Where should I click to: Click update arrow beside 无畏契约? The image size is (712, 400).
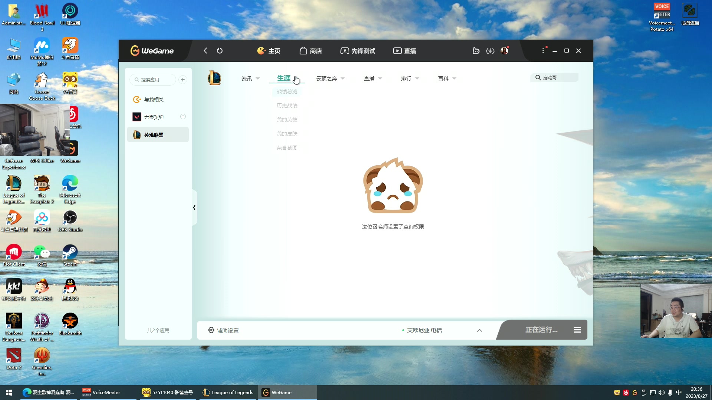(183, 117)
